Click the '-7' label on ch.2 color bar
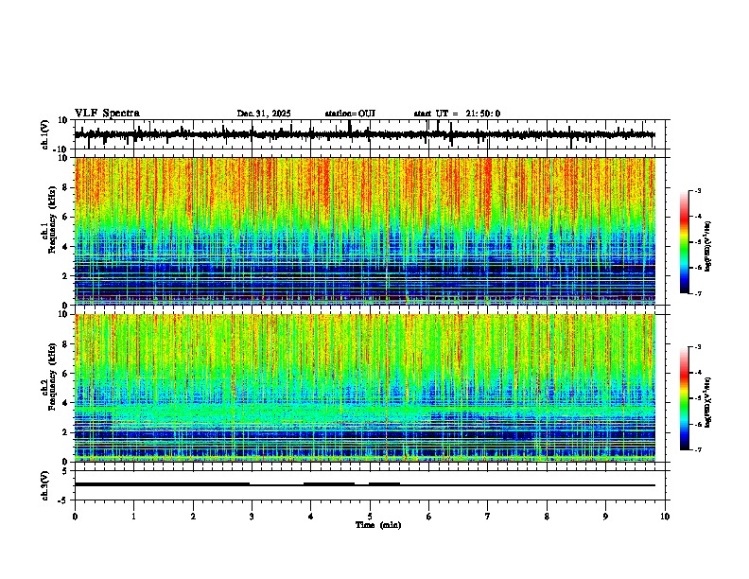This screenshot has width=749, height=579. (x=697, y=449)
